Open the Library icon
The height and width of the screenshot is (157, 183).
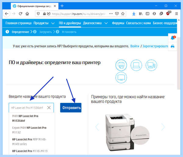[141, 14]
